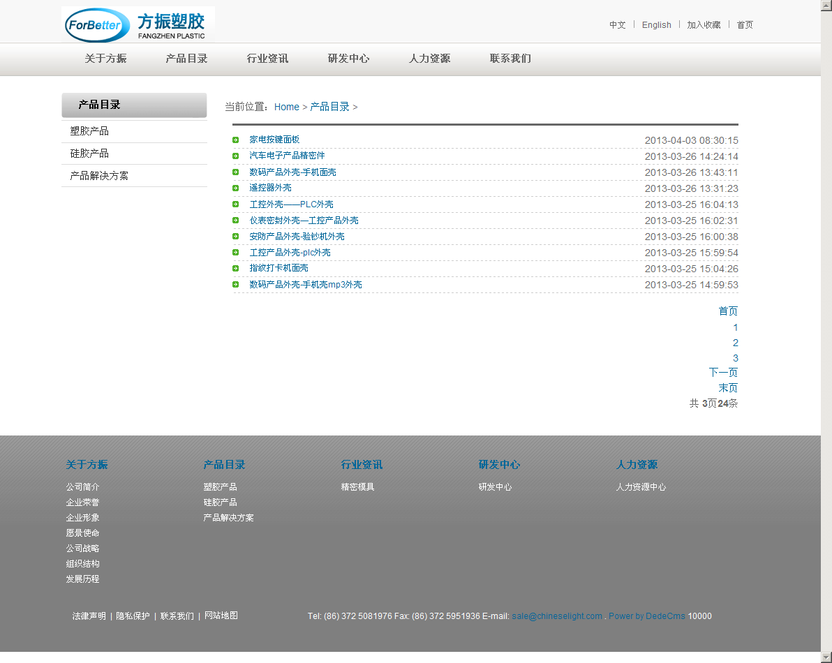The image size is (832, 663).
Task: Click 下一页 to go to next page
Action: point(723,373)
